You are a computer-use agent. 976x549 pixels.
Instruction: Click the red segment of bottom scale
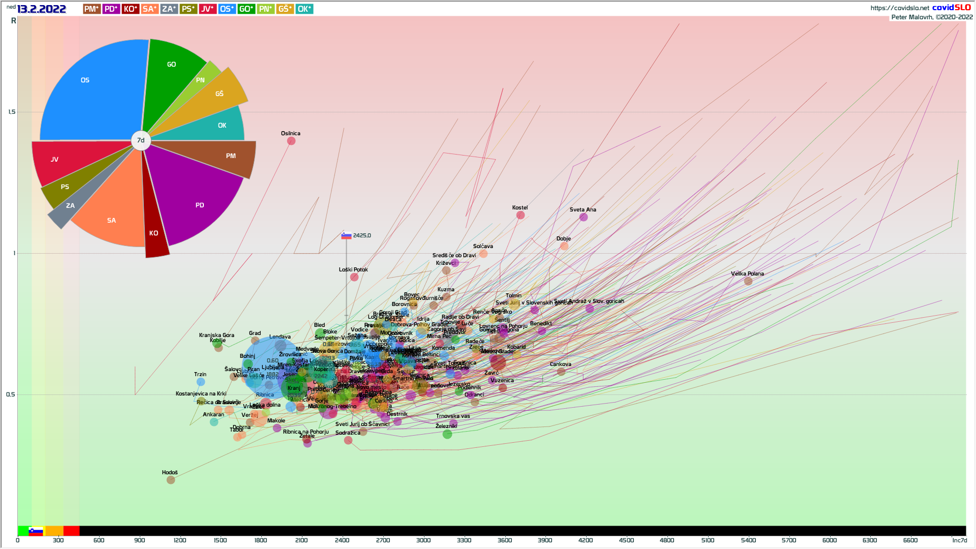click(71, 531)
